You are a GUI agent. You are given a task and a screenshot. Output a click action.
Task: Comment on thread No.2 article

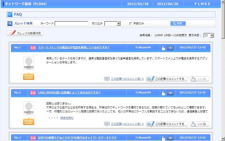167,124
